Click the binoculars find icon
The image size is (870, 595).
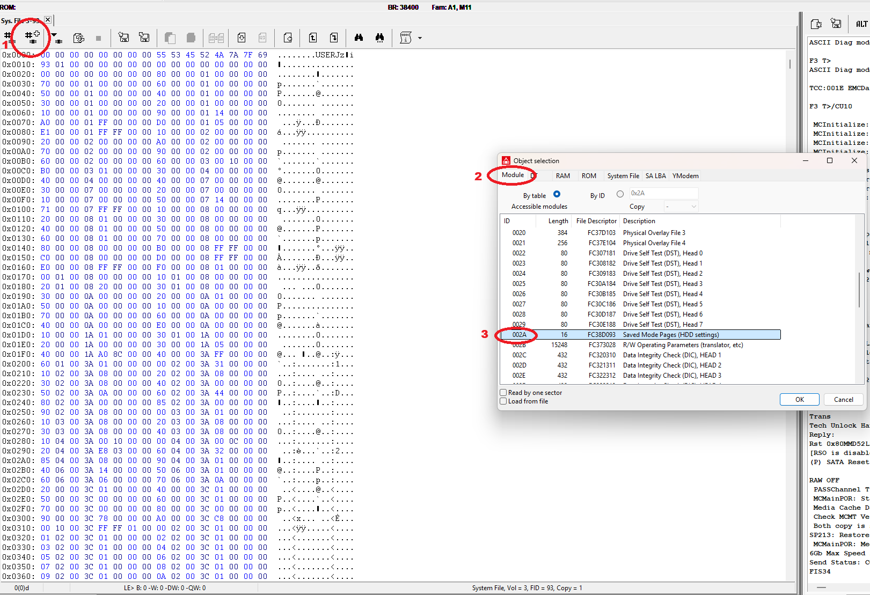click(x=359, y=38)
